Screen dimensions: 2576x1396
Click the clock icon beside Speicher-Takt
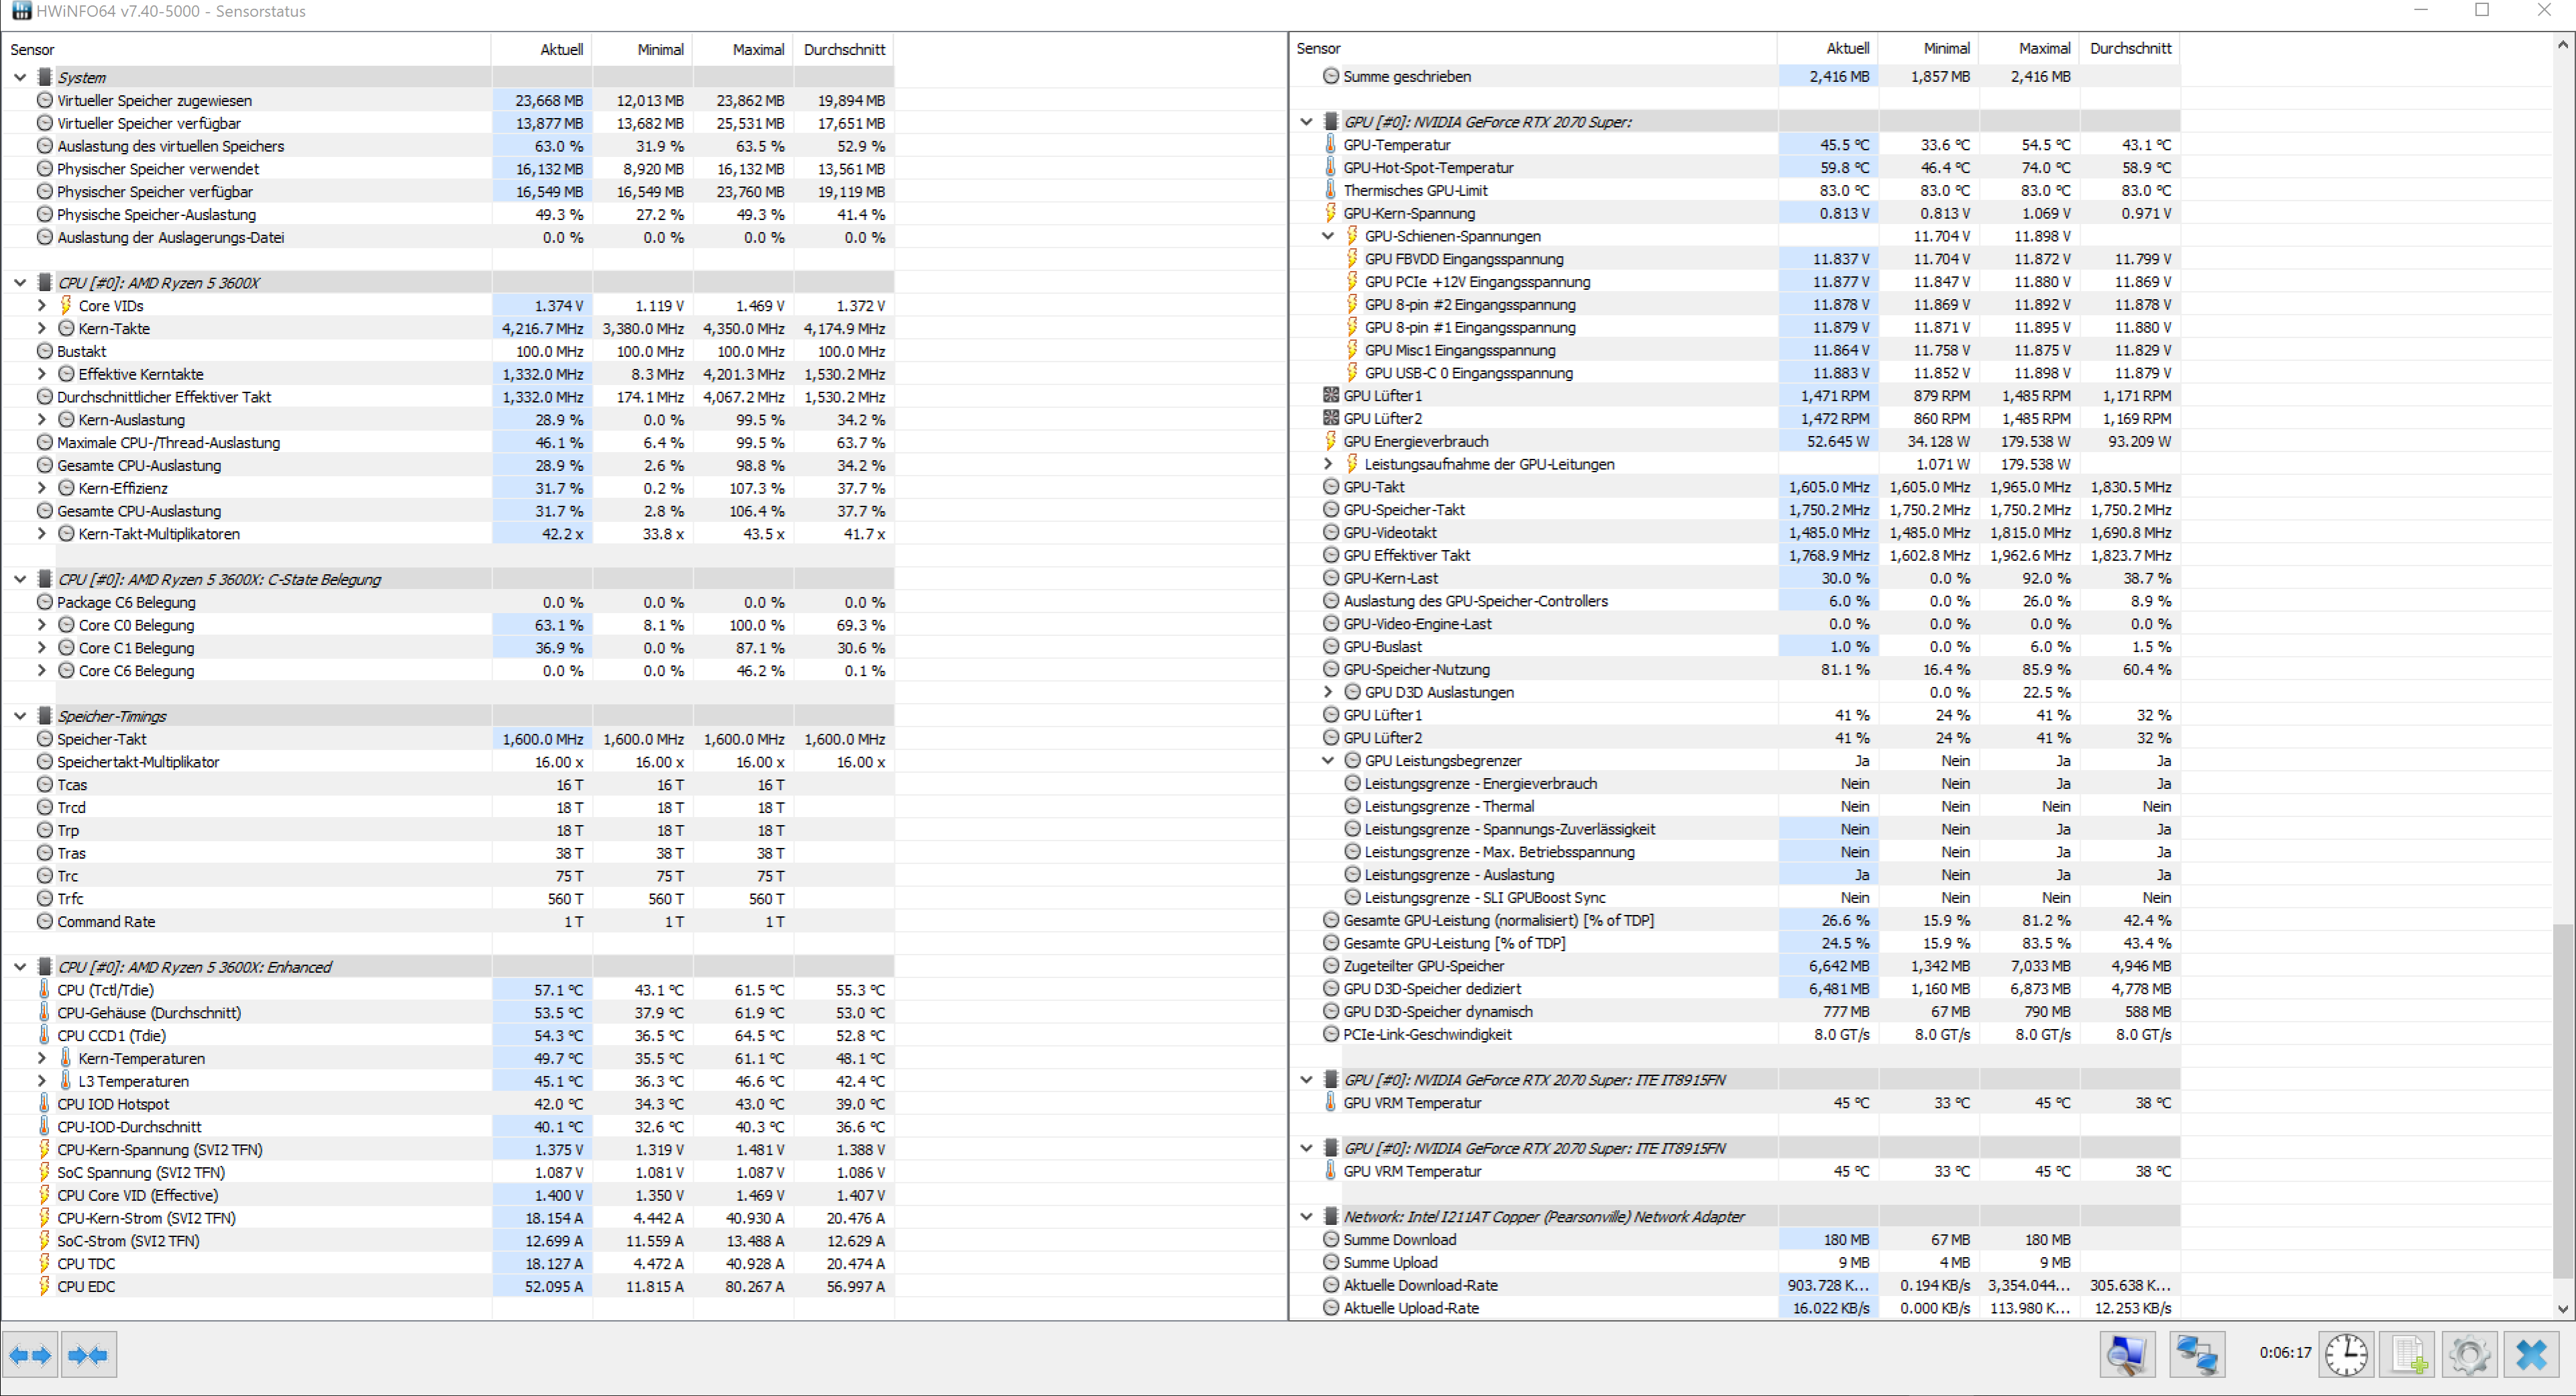coord(44,739)
